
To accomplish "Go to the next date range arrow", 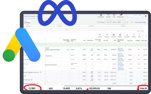I will pyautogui.click(x=132, y=22).
